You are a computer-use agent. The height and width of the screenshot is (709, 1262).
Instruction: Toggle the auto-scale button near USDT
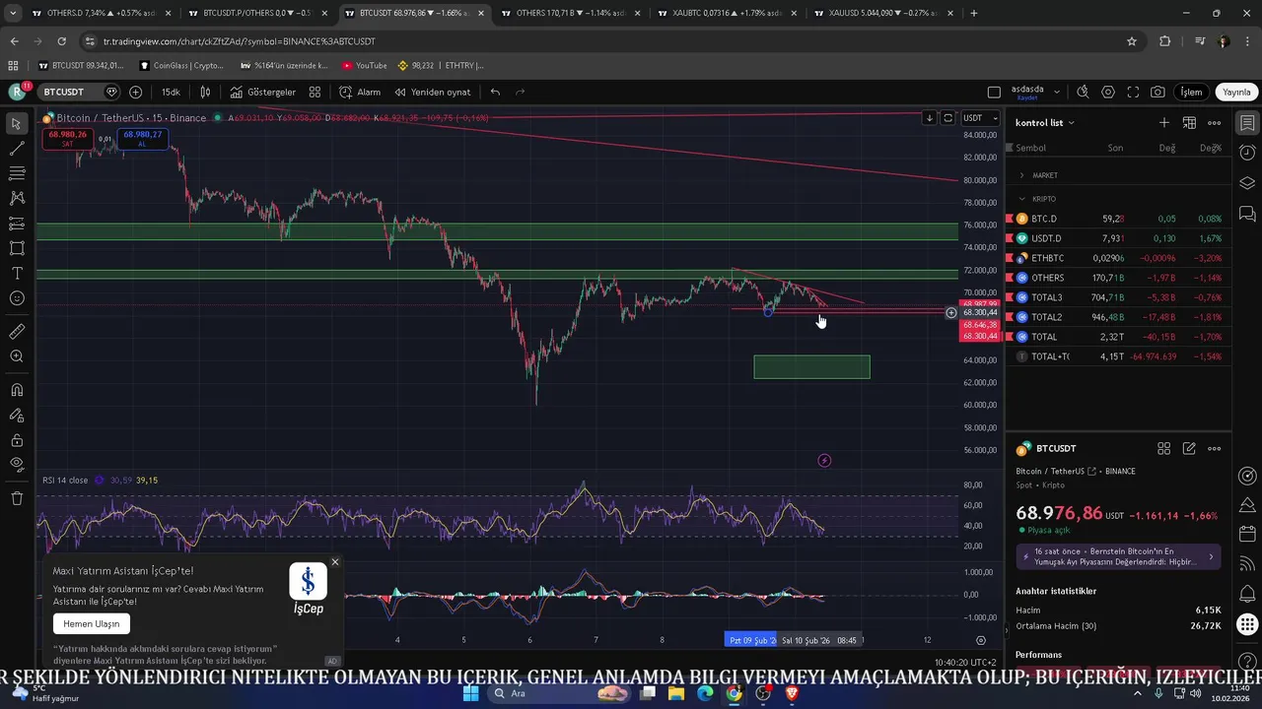pyautogui.click(x=948, y=118)
